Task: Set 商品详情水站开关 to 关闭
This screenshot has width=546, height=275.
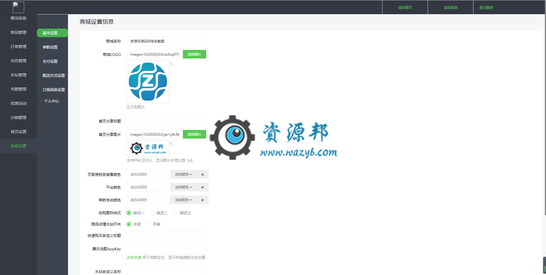Action: 129,224
